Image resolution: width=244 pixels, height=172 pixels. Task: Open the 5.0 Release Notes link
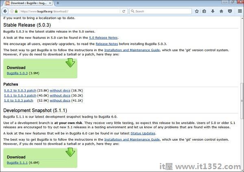[103, 38]
